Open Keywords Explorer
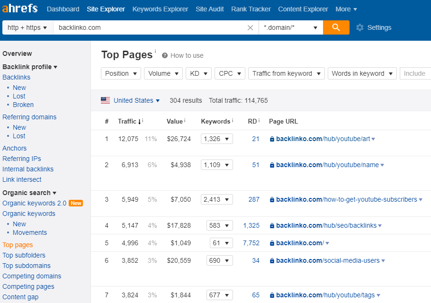 coord(160,9)
